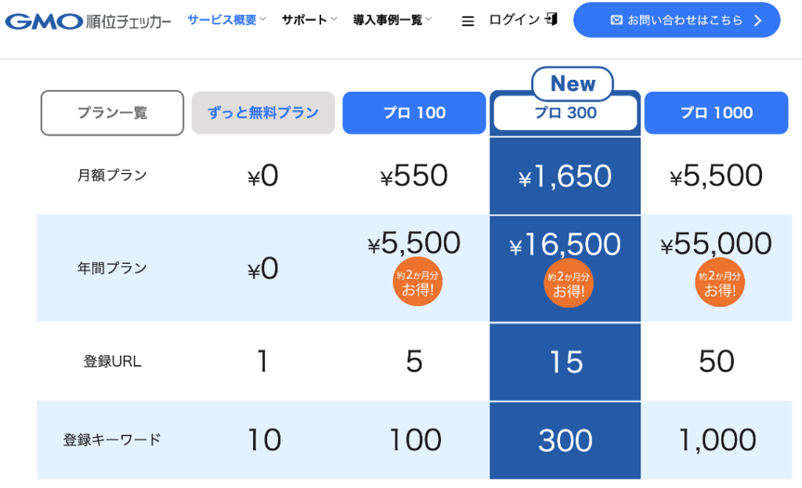Click the ログイン link

514,20
